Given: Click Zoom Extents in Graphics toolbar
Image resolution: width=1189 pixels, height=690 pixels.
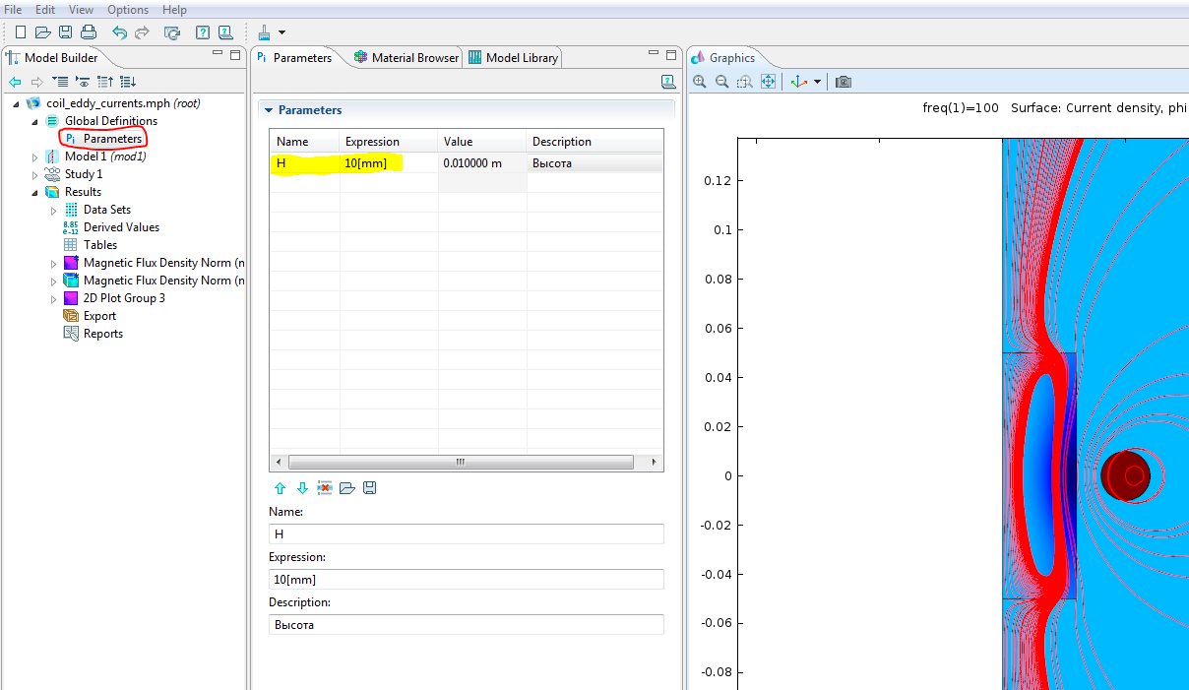Looking at the screenshot, I should pyautogui.click(x=768, y=82).
